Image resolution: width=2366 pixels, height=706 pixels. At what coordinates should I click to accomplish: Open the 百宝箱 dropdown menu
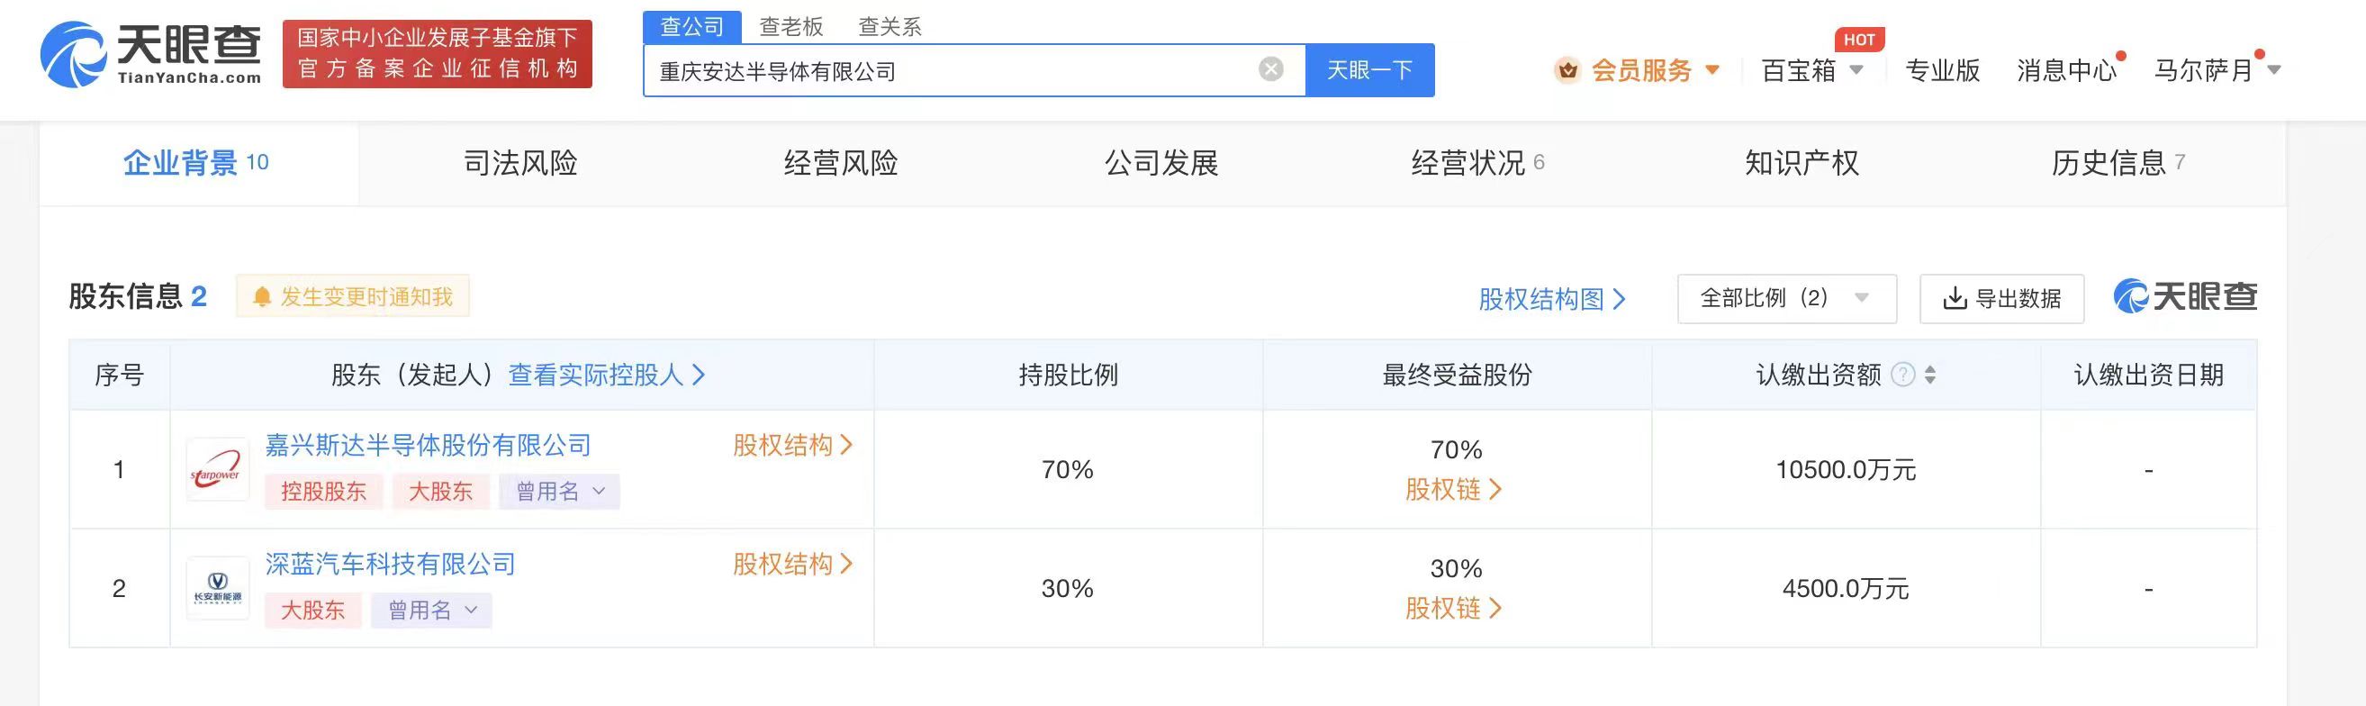[1812, 70]
